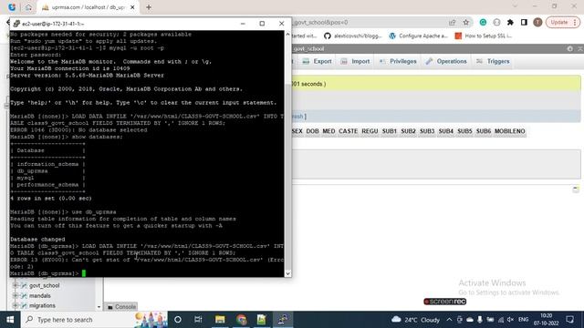Click the migrations table icon in tree
This screenshot has height=328, width=584.
24,306
